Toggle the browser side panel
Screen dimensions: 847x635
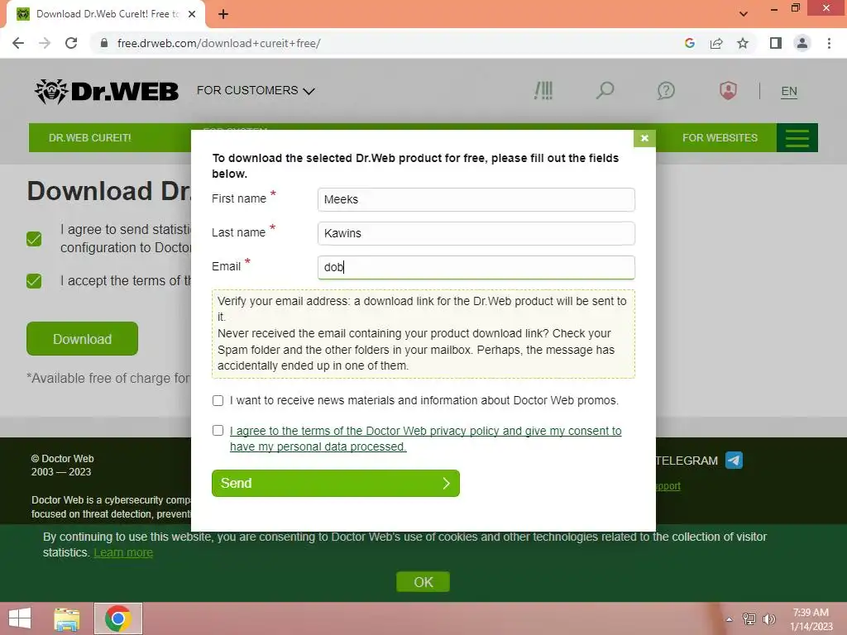pos(776,43)
